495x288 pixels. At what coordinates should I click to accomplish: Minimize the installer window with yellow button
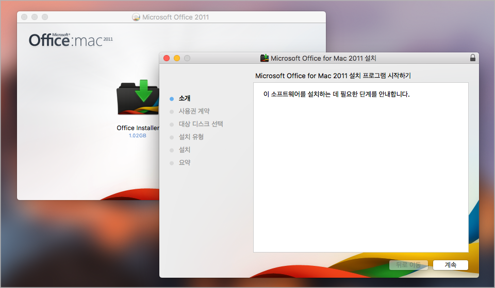[177, 58]
